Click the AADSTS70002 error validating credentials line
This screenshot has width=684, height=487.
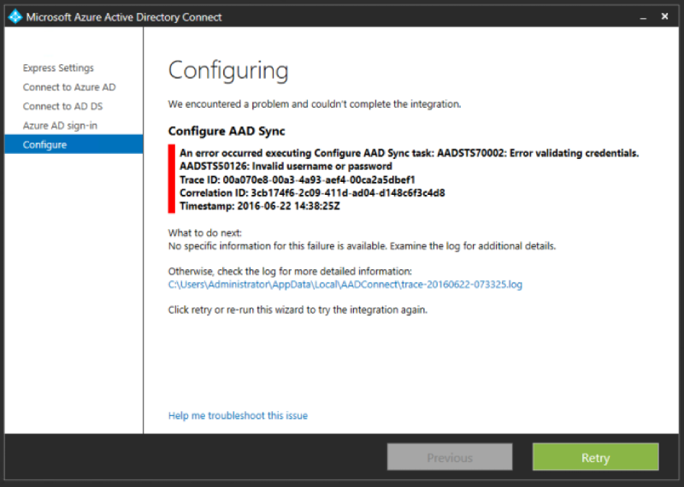pyautogui.click(x=410, y=153)
